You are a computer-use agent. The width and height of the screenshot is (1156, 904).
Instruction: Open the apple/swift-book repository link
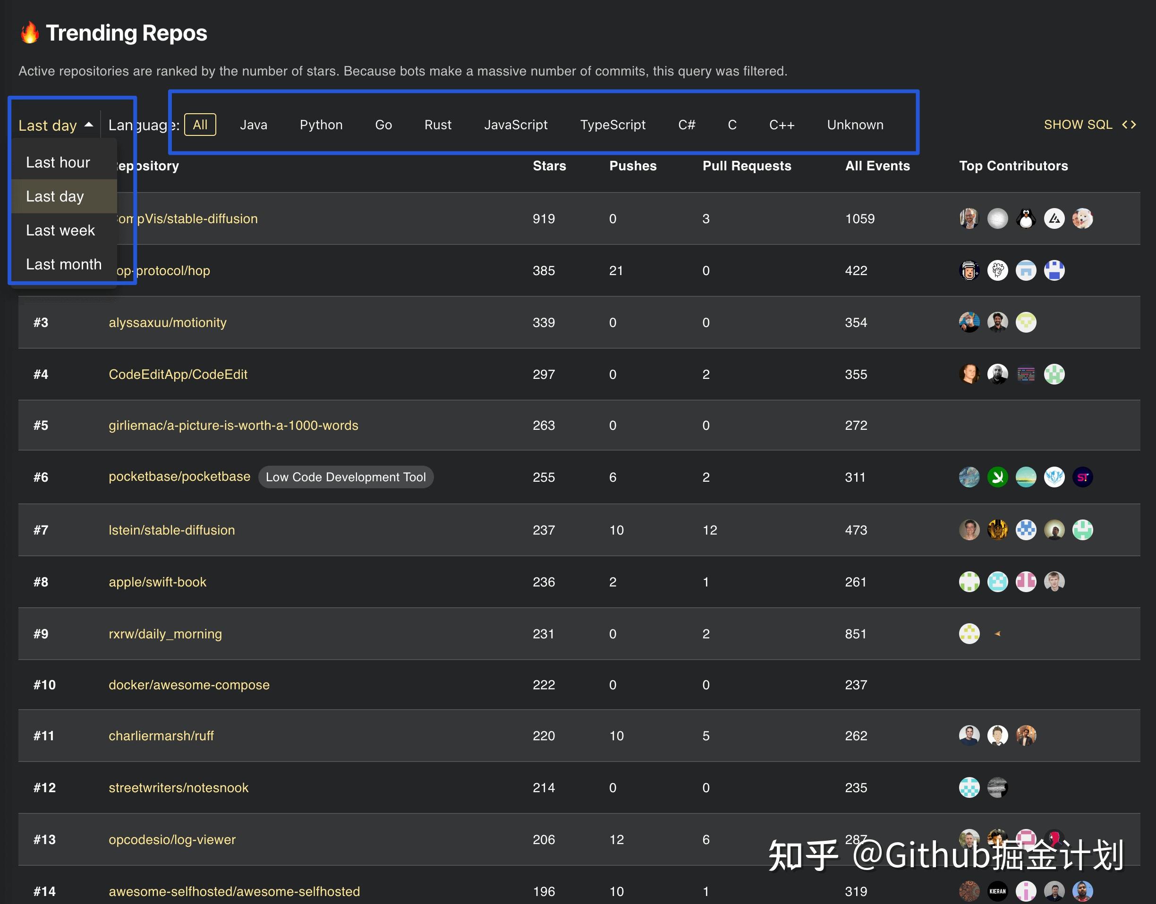157,582
